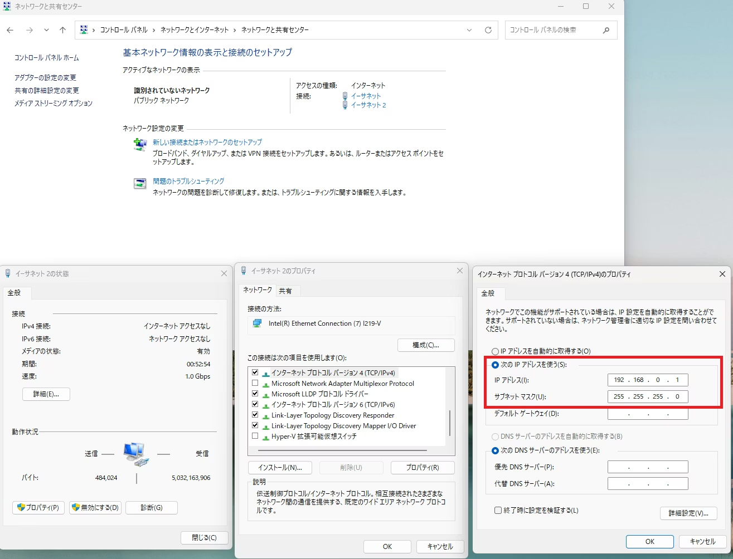The image size is (733, 559).
Task: Click the 詳細設定(V)... button
Action: (x=688, y=513)
